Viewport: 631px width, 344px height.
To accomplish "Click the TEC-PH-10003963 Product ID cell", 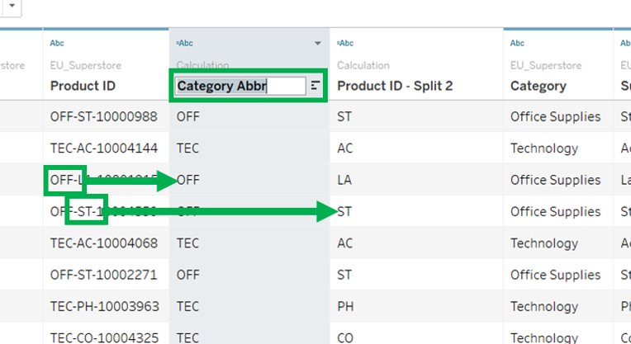I will [103, 307].
